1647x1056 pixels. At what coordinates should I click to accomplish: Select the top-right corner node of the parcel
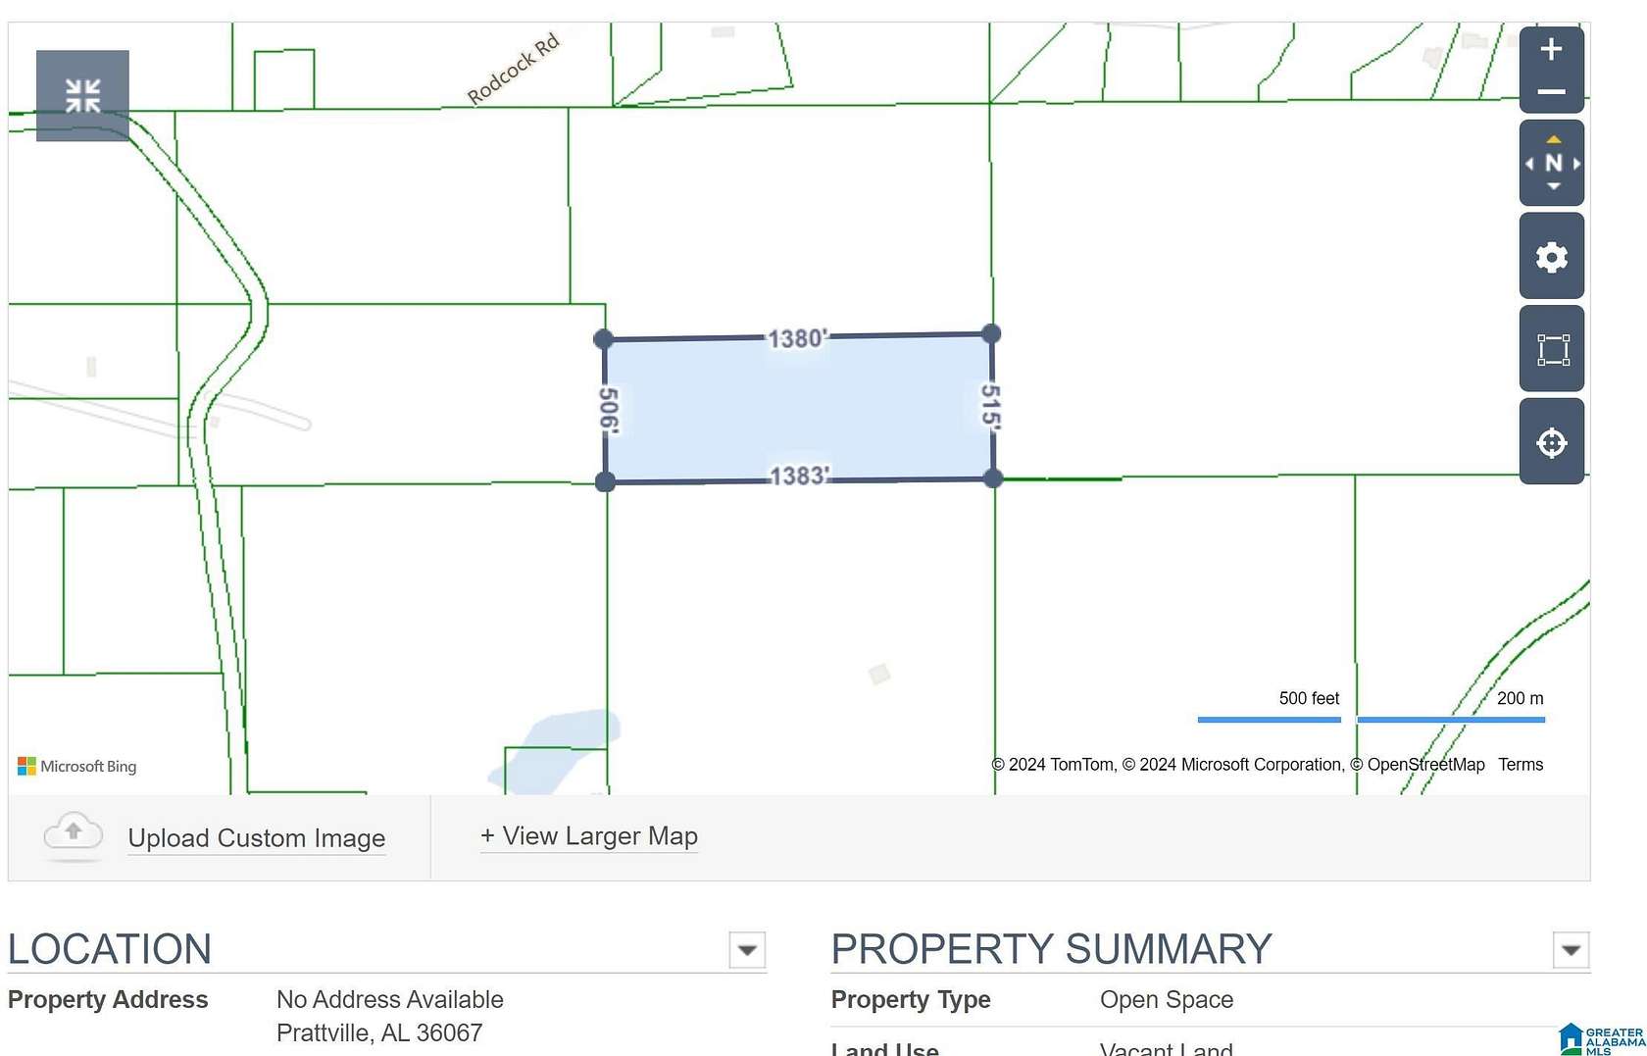point(991,333)
